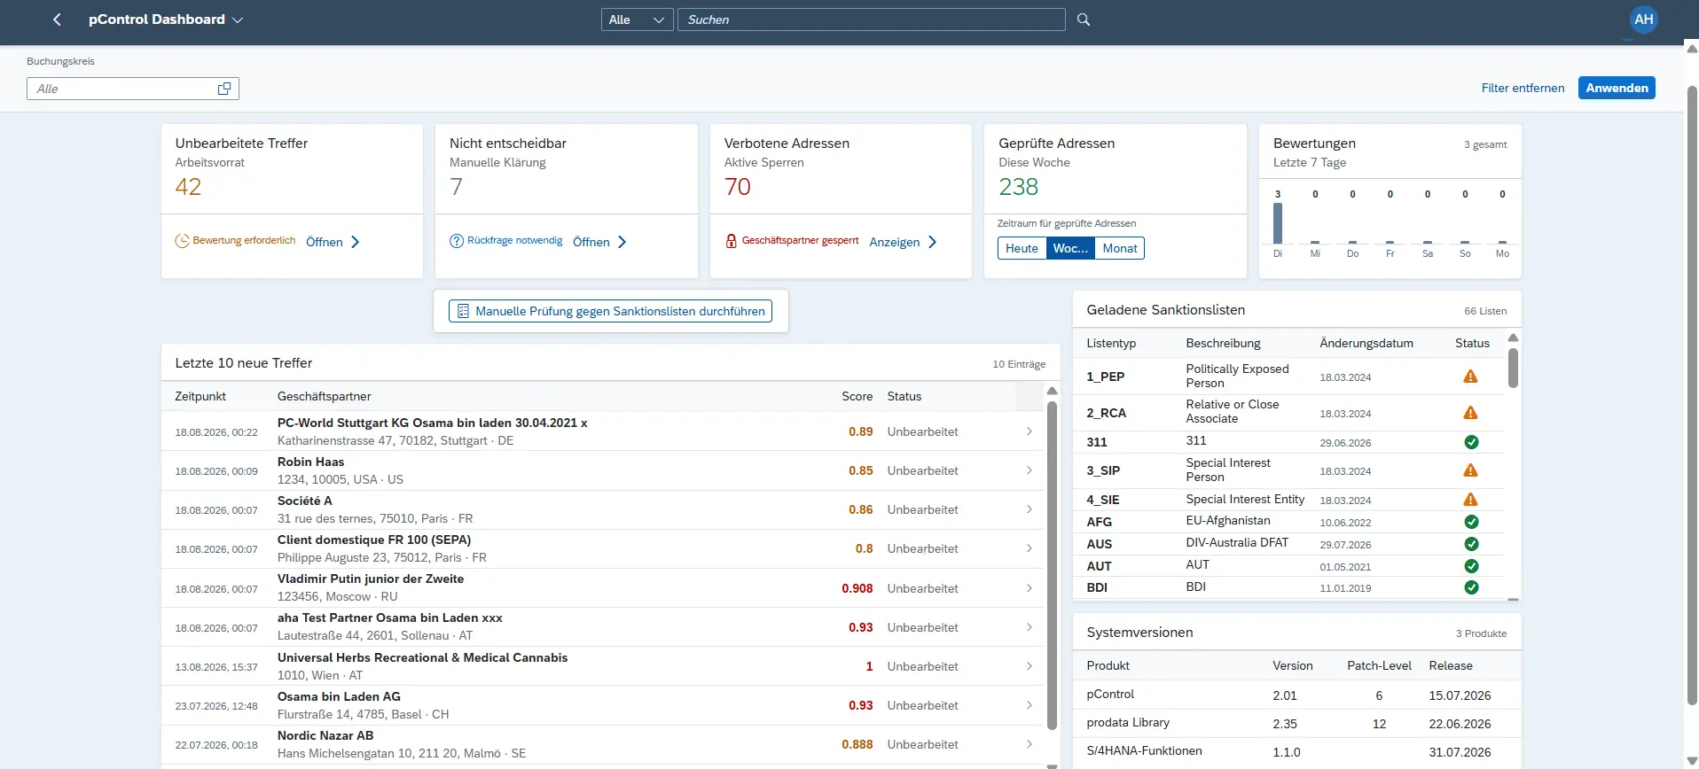Click the lock icon beside Geschäftspartner gesperrt
1699x769 pixels.
tap(732, 241)
